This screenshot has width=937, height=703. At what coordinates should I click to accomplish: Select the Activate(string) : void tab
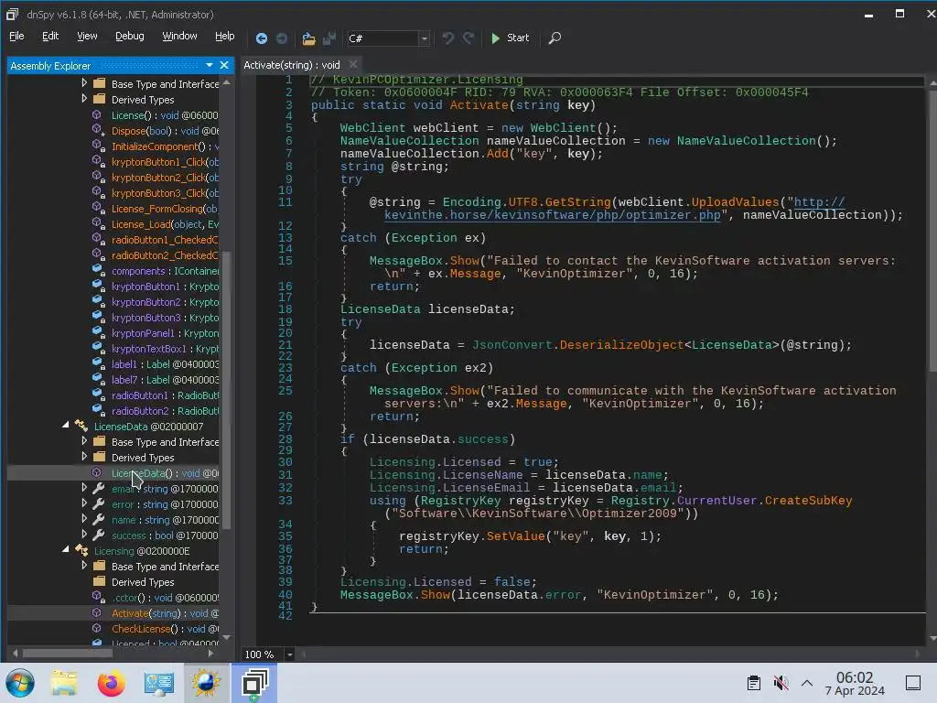coord(292,65)
